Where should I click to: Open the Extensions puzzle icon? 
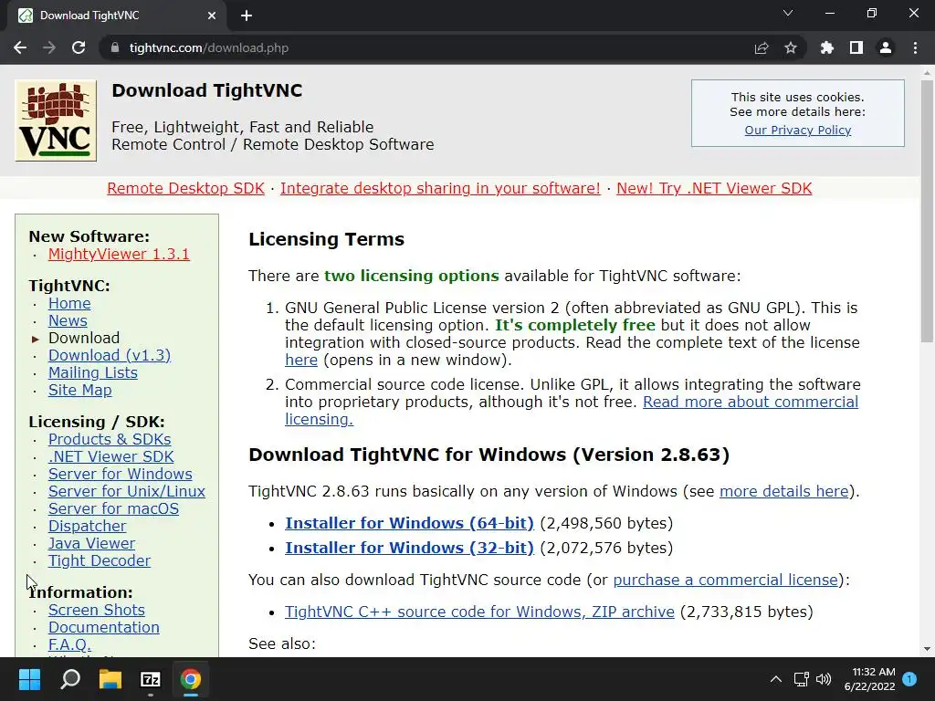point(826,47)
